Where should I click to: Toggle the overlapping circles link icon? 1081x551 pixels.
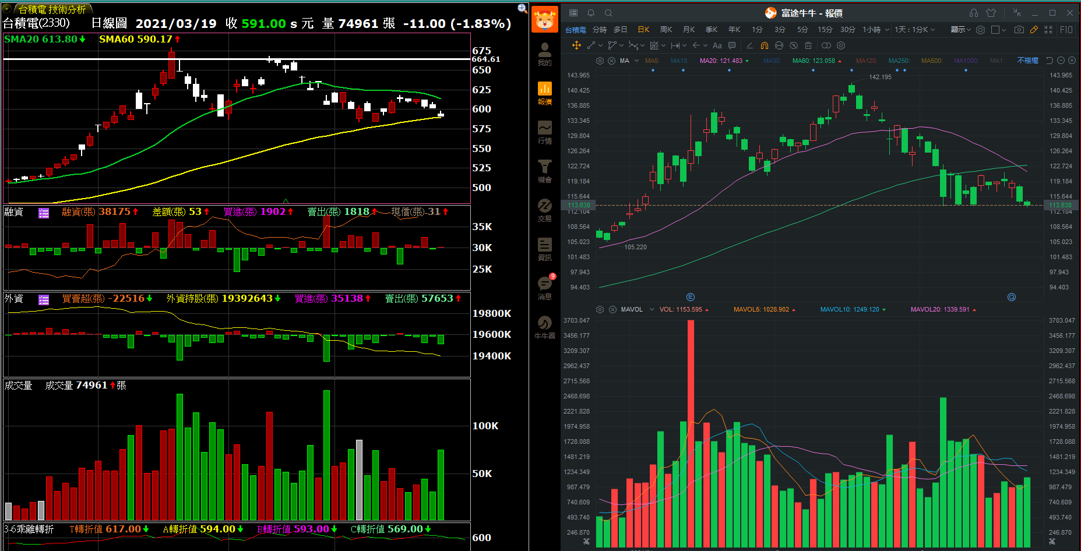point(826,45)
